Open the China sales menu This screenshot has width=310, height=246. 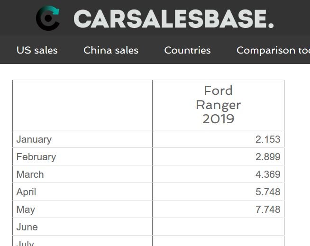point(111,50)
